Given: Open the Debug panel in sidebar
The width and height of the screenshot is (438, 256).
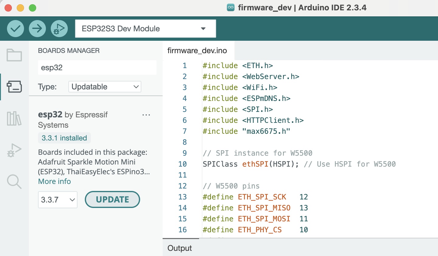Looking at the screenshot, I should coord(14,150).
